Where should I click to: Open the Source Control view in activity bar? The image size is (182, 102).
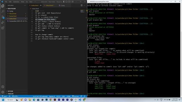3,17
